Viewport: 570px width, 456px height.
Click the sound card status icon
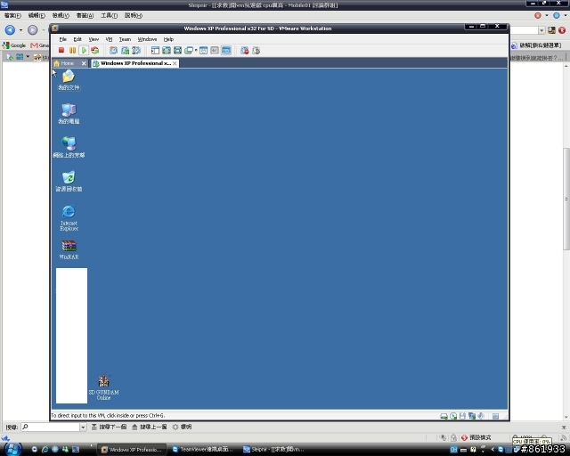481,416
